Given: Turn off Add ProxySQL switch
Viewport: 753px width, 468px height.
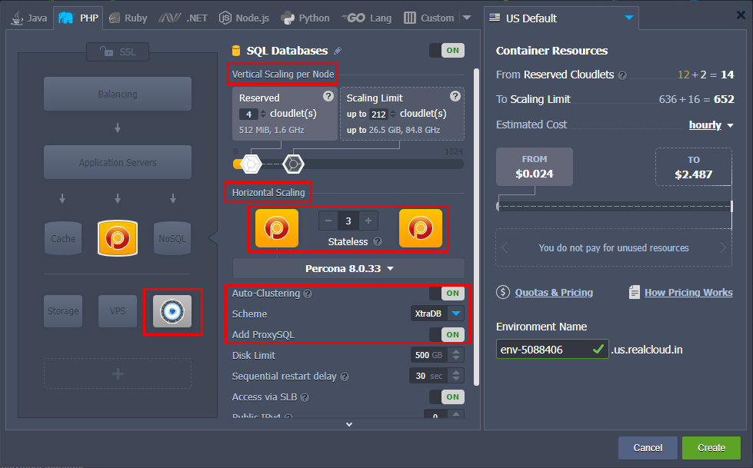Looking at the screenshot, I should 446,334.
